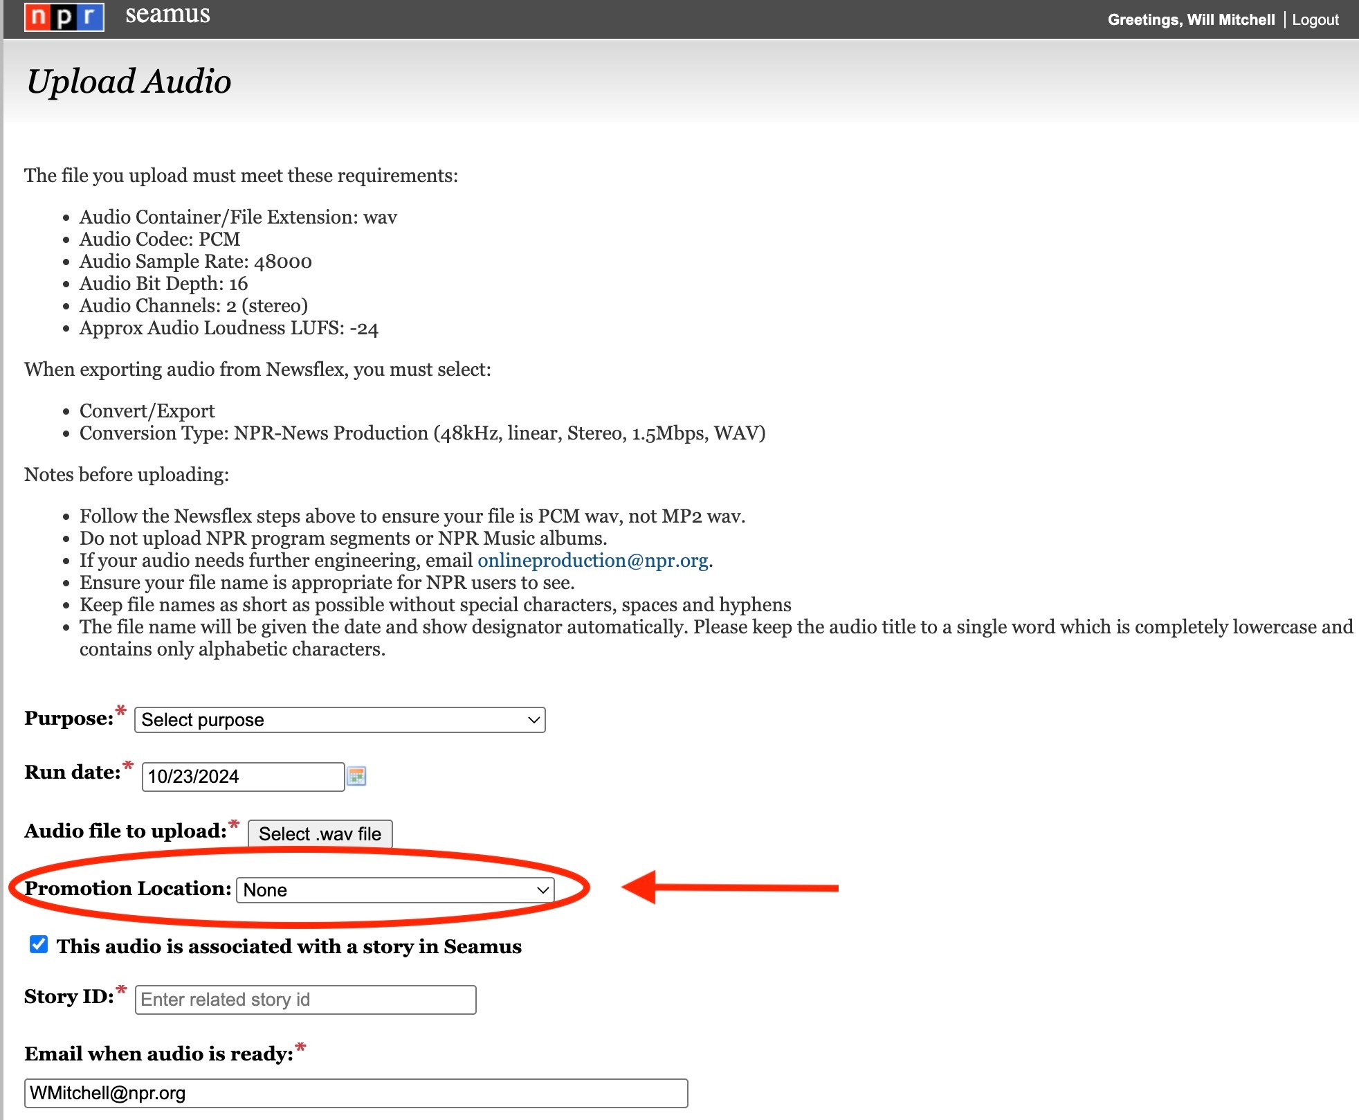Click 'Audio Codec: PCM' requirement line
Viewport: 1359px width, 1120px height.
point(160,240)
